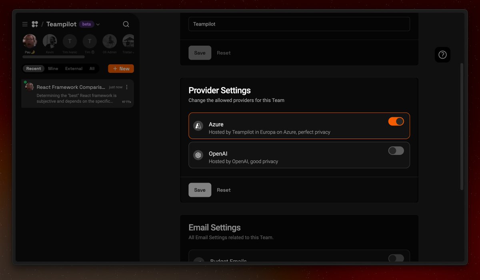Click 'Hosted by Teampilot in Europa' description

click(270, 132)
